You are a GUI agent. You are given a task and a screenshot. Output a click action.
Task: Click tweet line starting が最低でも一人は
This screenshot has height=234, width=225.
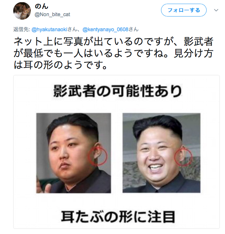[x=114, y=53]
